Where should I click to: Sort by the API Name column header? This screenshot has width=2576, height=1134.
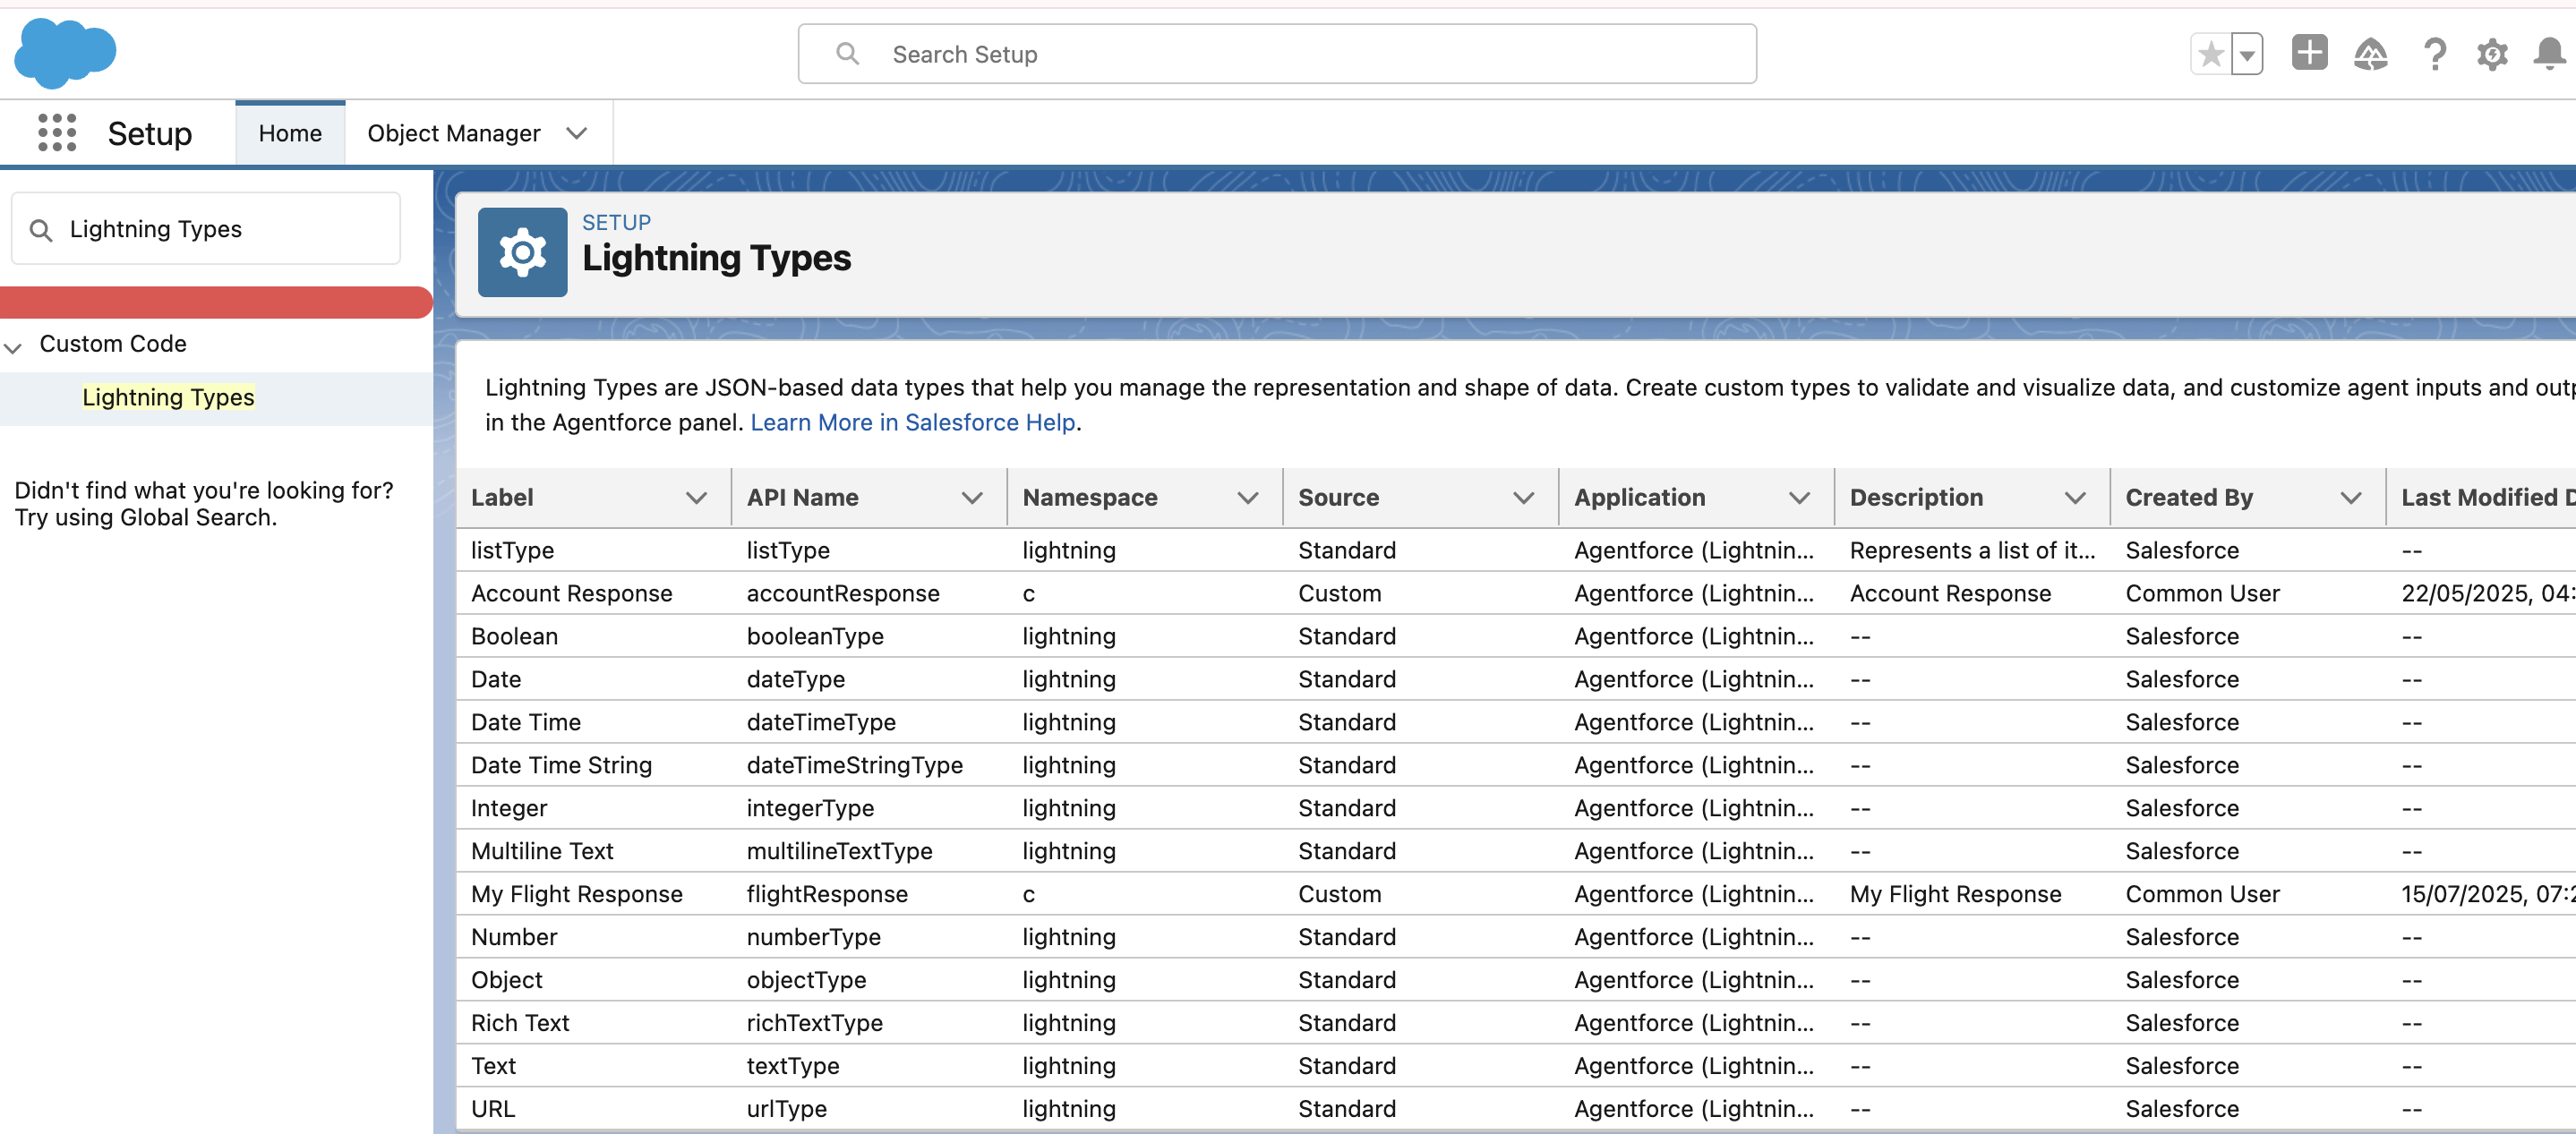[x=803, y=498]
